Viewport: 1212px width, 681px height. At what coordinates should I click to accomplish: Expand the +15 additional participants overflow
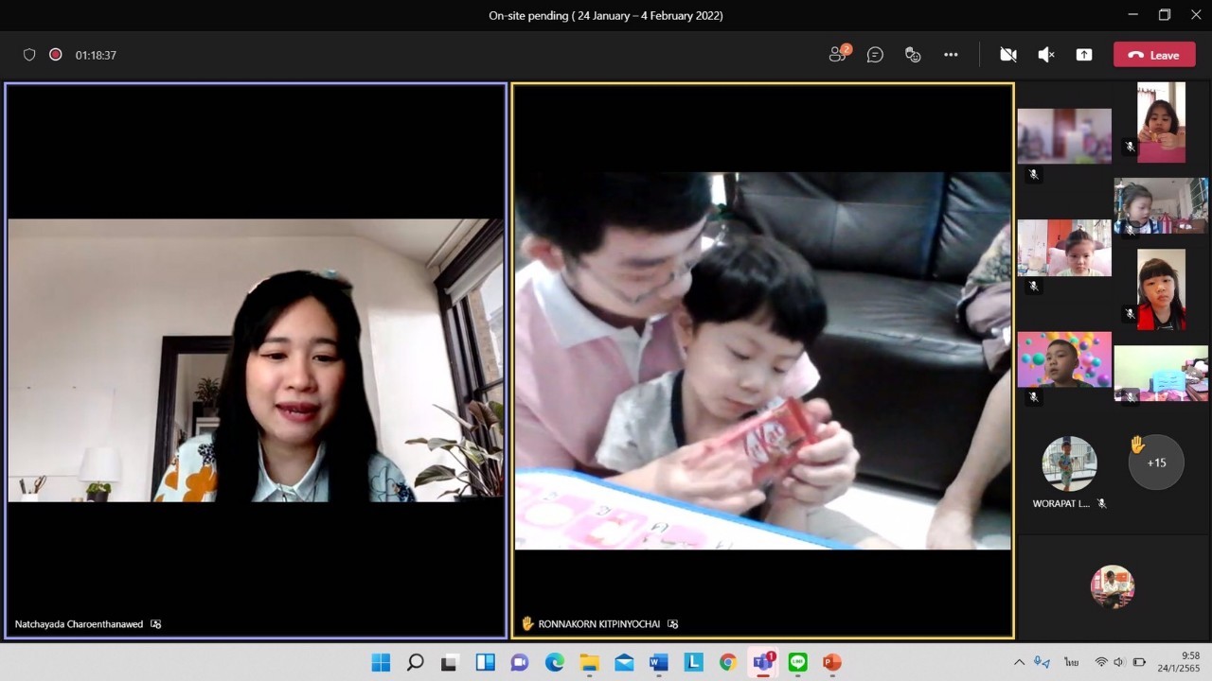(x=1156, y=463)
